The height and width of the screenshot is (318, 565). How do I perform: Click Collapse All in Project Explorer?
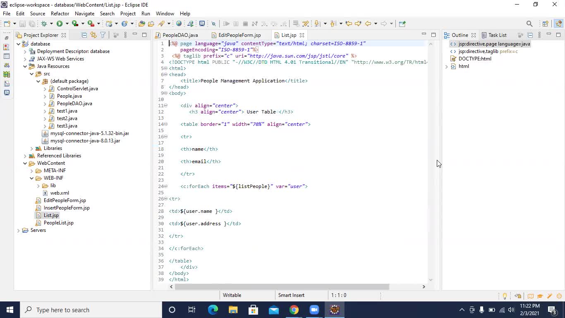[84, 35]
